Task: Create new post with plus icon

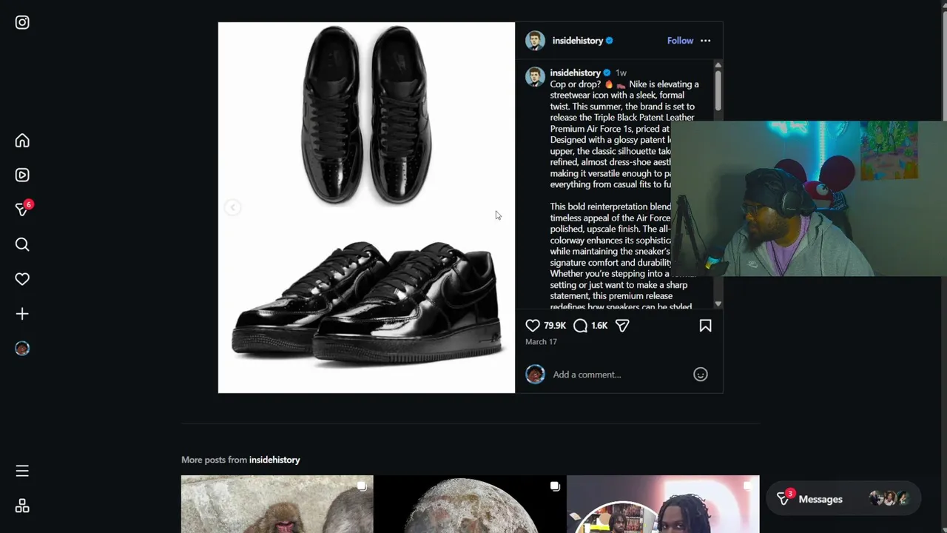Action: (x=22, y=314)
